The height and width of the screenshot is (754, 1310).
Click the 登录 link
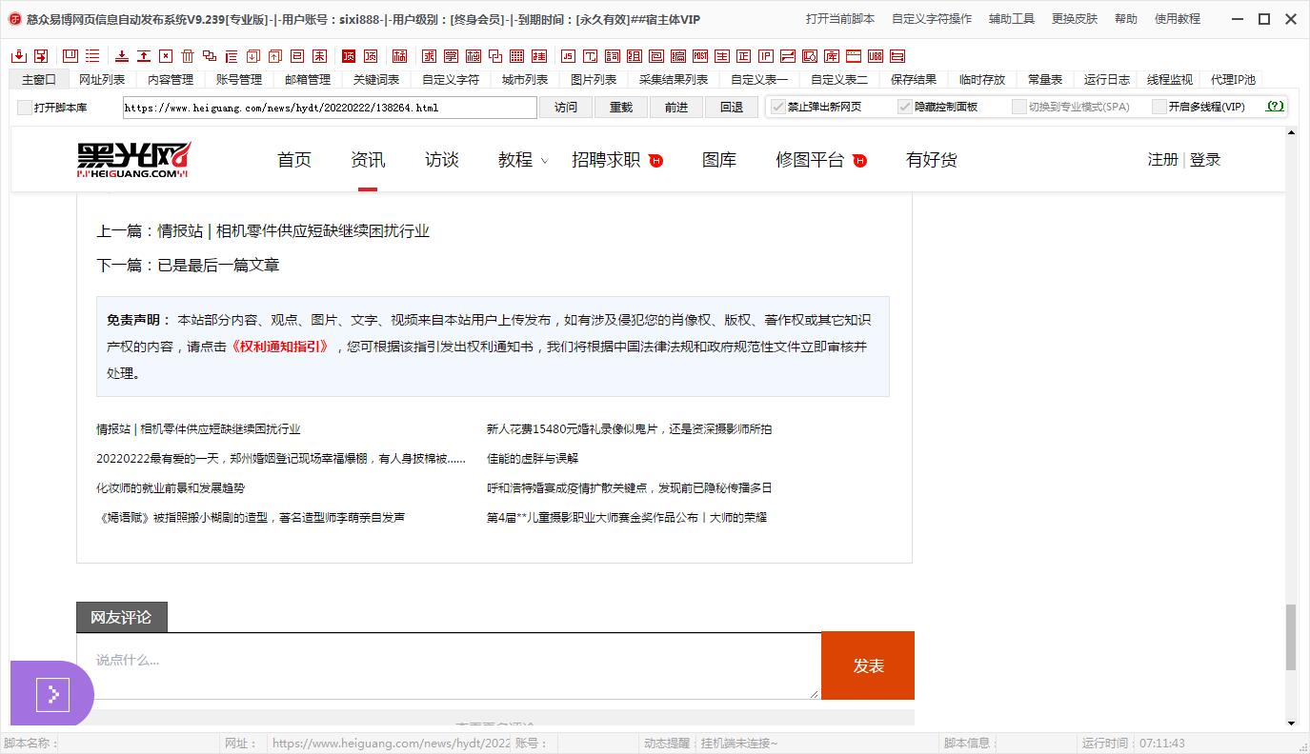pyautogui.click(x=1205, y=160)
